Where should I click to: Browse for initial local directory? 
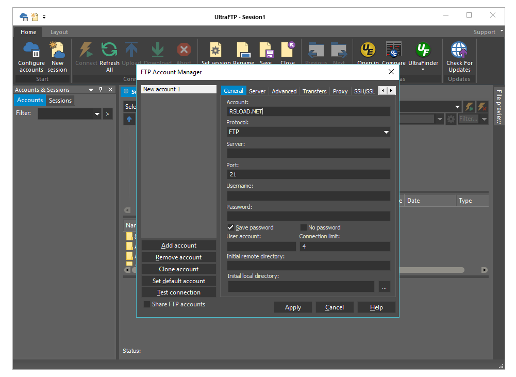pos(384,287)
